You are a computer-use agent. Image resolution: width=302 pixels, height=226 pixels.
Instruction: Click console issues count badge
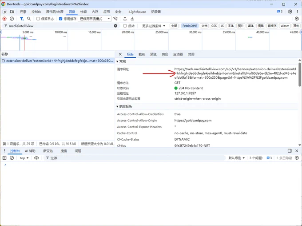pos(269,158)
